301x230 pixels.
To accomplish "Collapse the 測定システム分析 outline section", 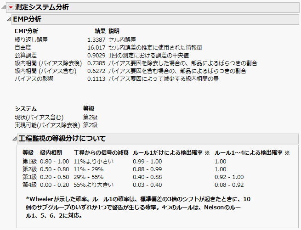I will click(4, 7).
